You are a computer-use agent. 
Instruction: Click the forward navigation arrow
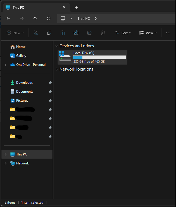point(22,18)
